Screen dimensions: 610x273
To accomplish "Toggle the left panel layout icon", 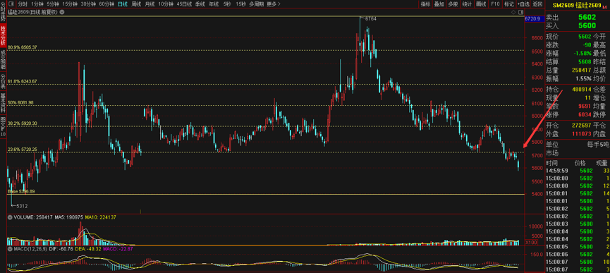I will point(10,4).
